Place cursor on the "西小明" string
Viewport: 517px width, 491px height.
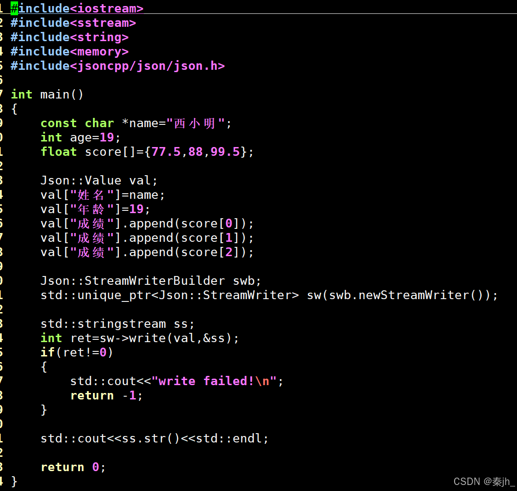click(x=195, y=123)
